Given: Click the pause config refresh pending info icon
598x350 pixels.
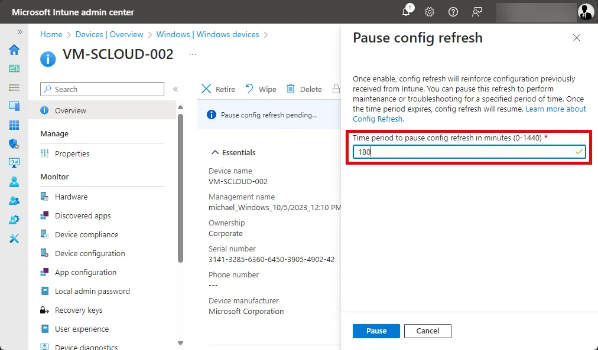Looking at the screenshot, I should click(x=212, y=115).
